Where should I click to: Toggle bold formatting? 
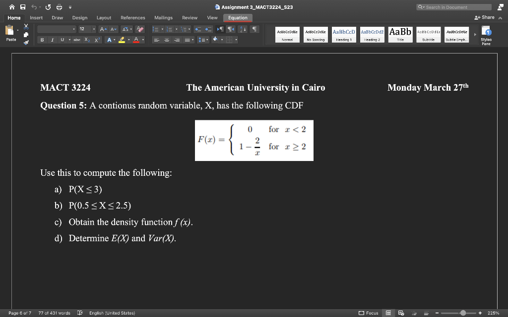(42, 40)
